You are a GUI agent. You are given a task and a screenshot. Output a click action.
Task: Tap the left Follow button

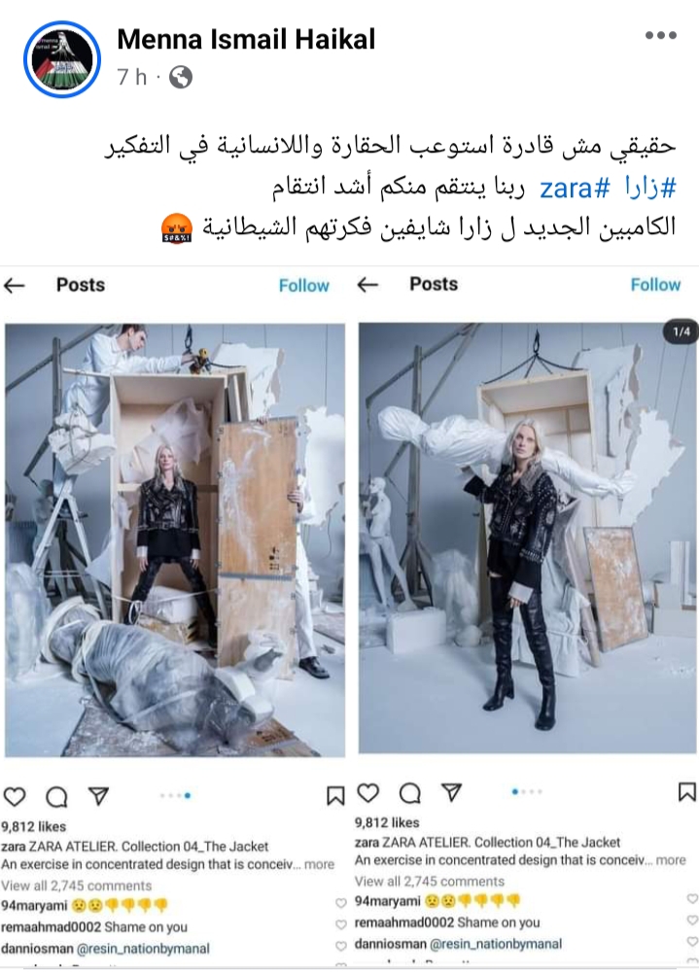(304, 286)
